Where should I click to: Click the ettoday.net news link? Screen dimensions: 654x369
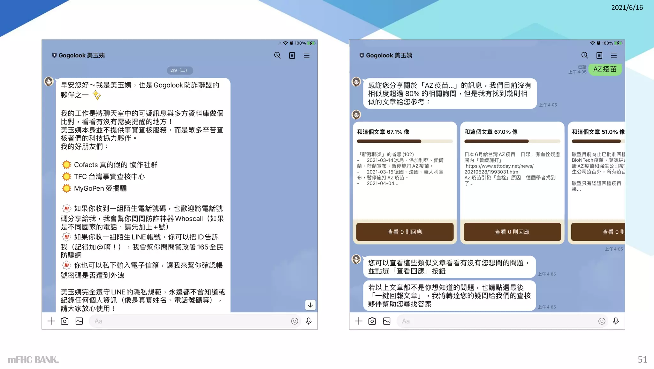[499, 166]
